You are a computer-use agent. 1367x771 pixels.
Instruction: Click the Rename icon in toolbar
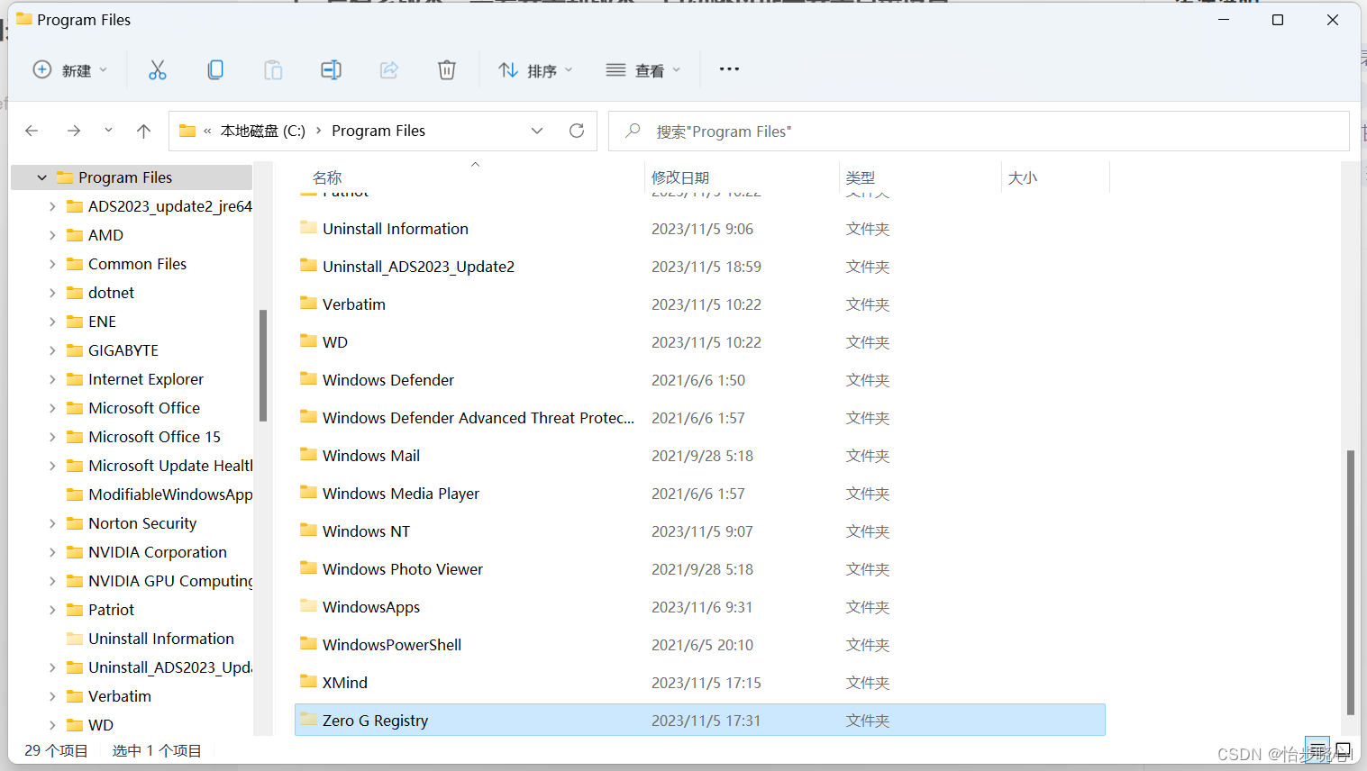[331, 70]
